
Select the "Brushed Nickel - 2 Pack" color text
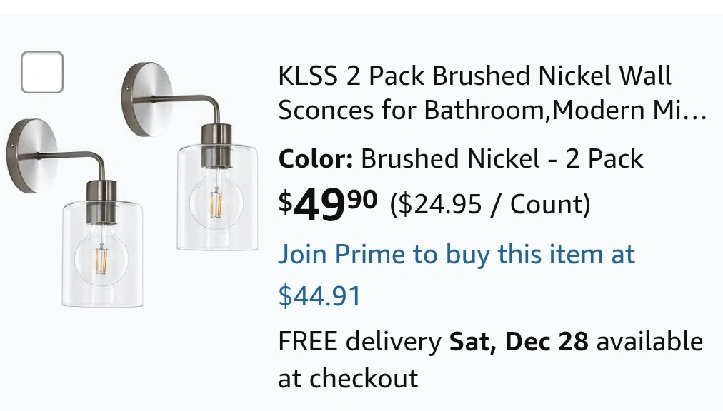pyautogui.click(x=502, y=158)
